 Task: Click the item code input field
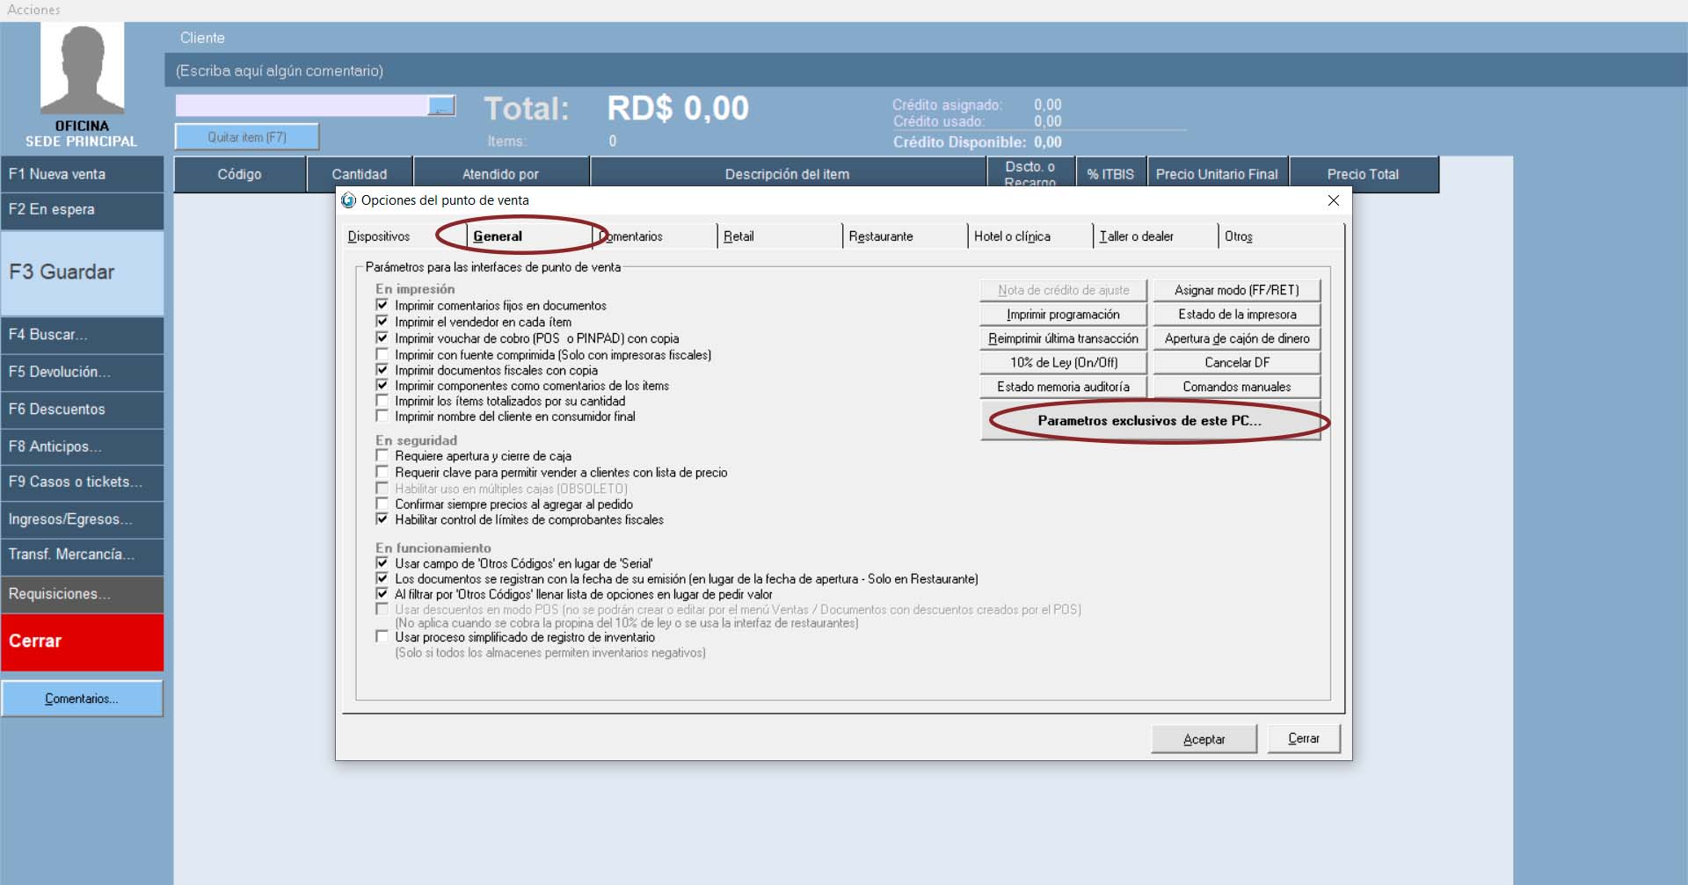[301, 106]
